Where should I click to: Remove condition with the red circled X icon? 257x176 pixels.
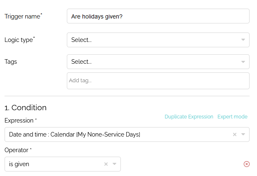point(247,164)
